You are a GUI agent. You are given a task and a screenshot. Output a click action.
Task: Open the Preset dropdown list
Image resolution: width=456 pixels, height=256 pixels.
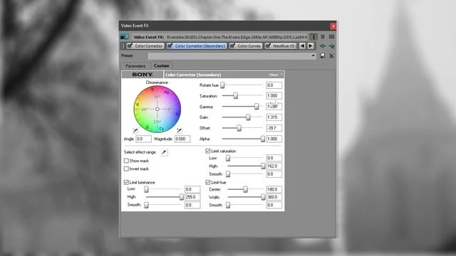click(313, 55)
